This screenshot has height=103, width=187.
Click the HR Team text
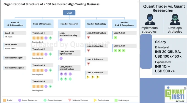coord(9,37)
